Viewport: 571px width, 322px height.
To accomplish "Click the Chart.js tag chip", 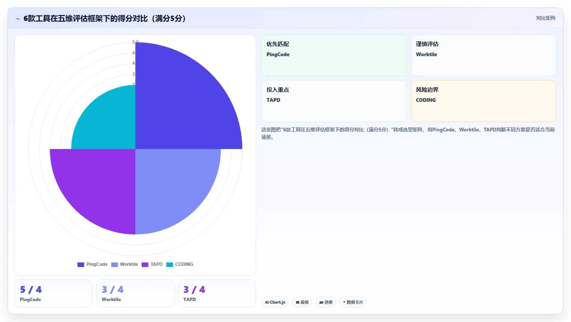I will [x=275, y=302].
